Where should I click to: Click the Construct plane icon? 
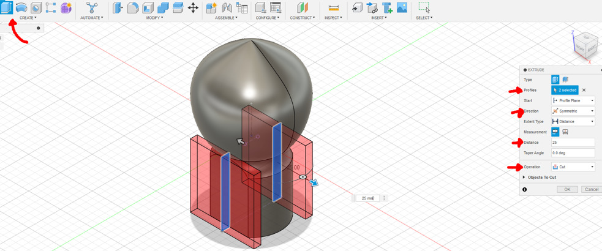(303, 7)
